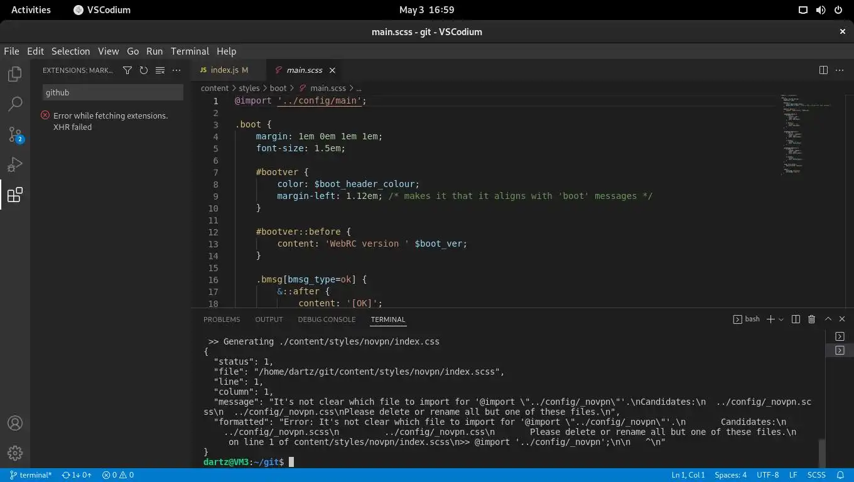
Task: Add a new terminal with plus icon
Action: 770,319
